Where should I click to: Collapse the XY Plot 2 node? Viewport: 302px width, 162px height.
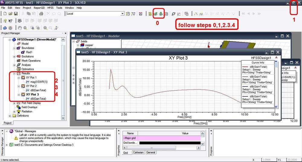point(19,86)
